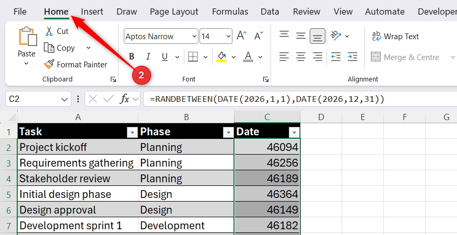Open the font size dropdown
This screenshot has height=235, width=457.
(x=228, y=37)
